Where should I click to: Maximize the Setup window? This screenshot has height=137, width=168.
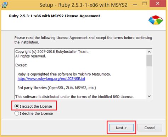point(145,4)
